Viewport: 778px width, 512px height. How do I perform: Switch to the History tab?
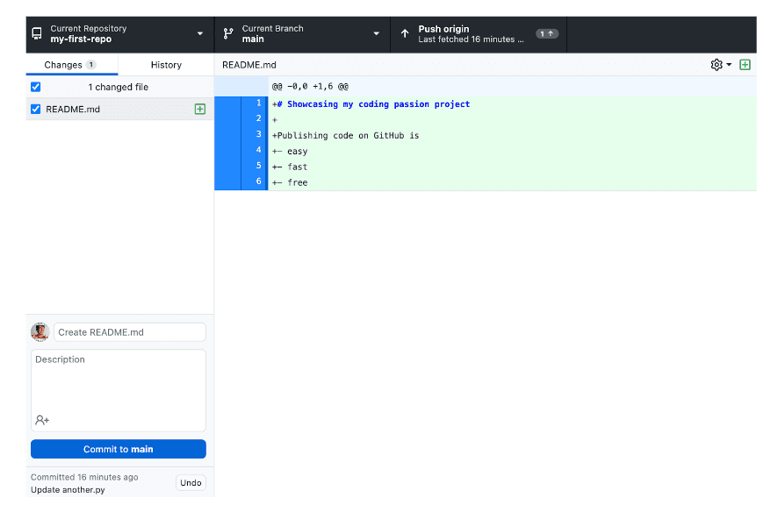(x=166, y=65)
